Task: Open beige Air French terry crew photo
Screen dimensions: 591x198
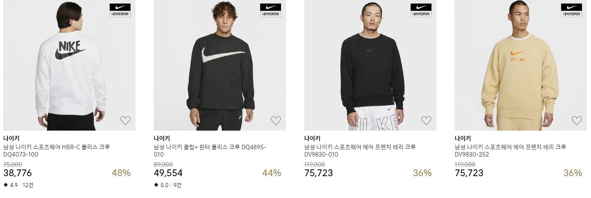Action: 521,65
